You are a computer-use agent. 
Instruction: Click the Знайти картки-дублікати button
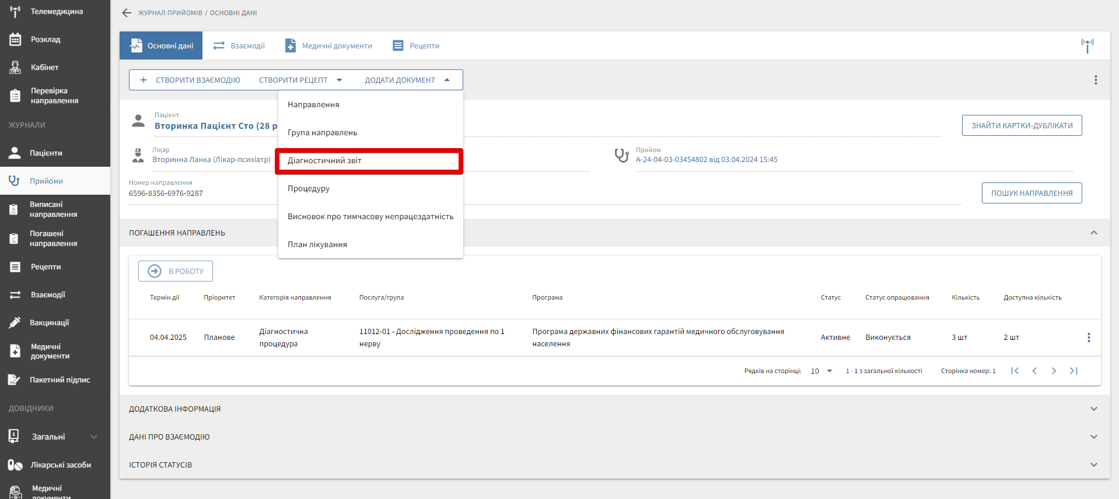point(1022,125)
